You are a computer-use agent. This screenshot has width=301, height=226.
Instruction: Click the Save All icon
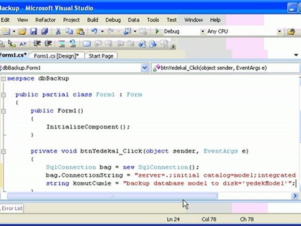pos(45,31)
